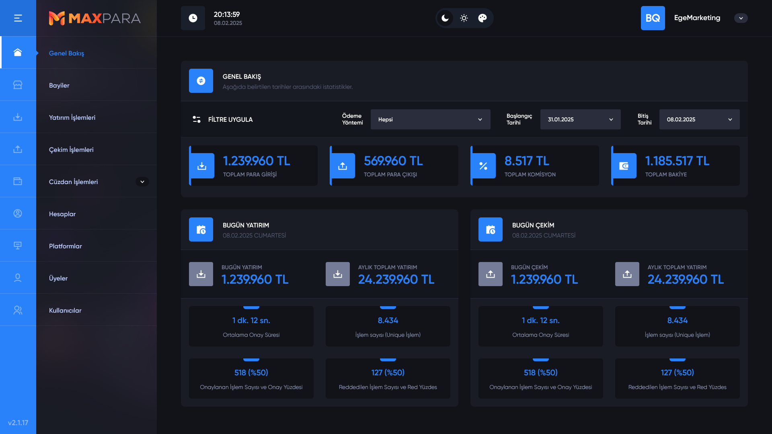This screenshot has height=434, width=772.
Task: Go to Kullanıcılar menu item
Action: point(65,310)
